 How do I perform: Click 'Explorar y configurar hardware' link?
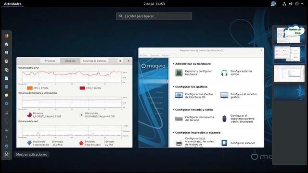pos(198,73)
